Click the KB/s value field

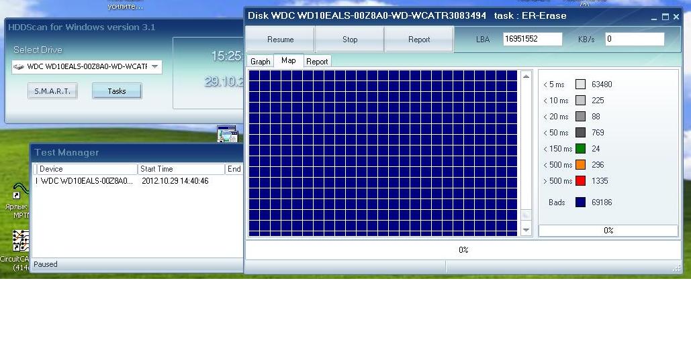[x=635, y=39]
